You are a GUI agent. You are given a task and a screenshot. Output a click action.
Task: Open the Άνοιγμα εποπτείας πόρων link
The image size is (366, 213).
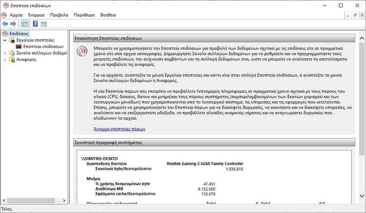[x=119, y=129]
